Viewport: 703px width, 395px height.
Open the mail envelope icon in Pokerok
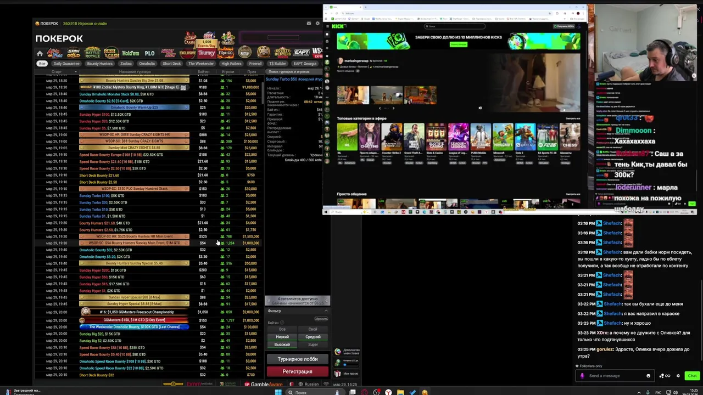[309, 23]
